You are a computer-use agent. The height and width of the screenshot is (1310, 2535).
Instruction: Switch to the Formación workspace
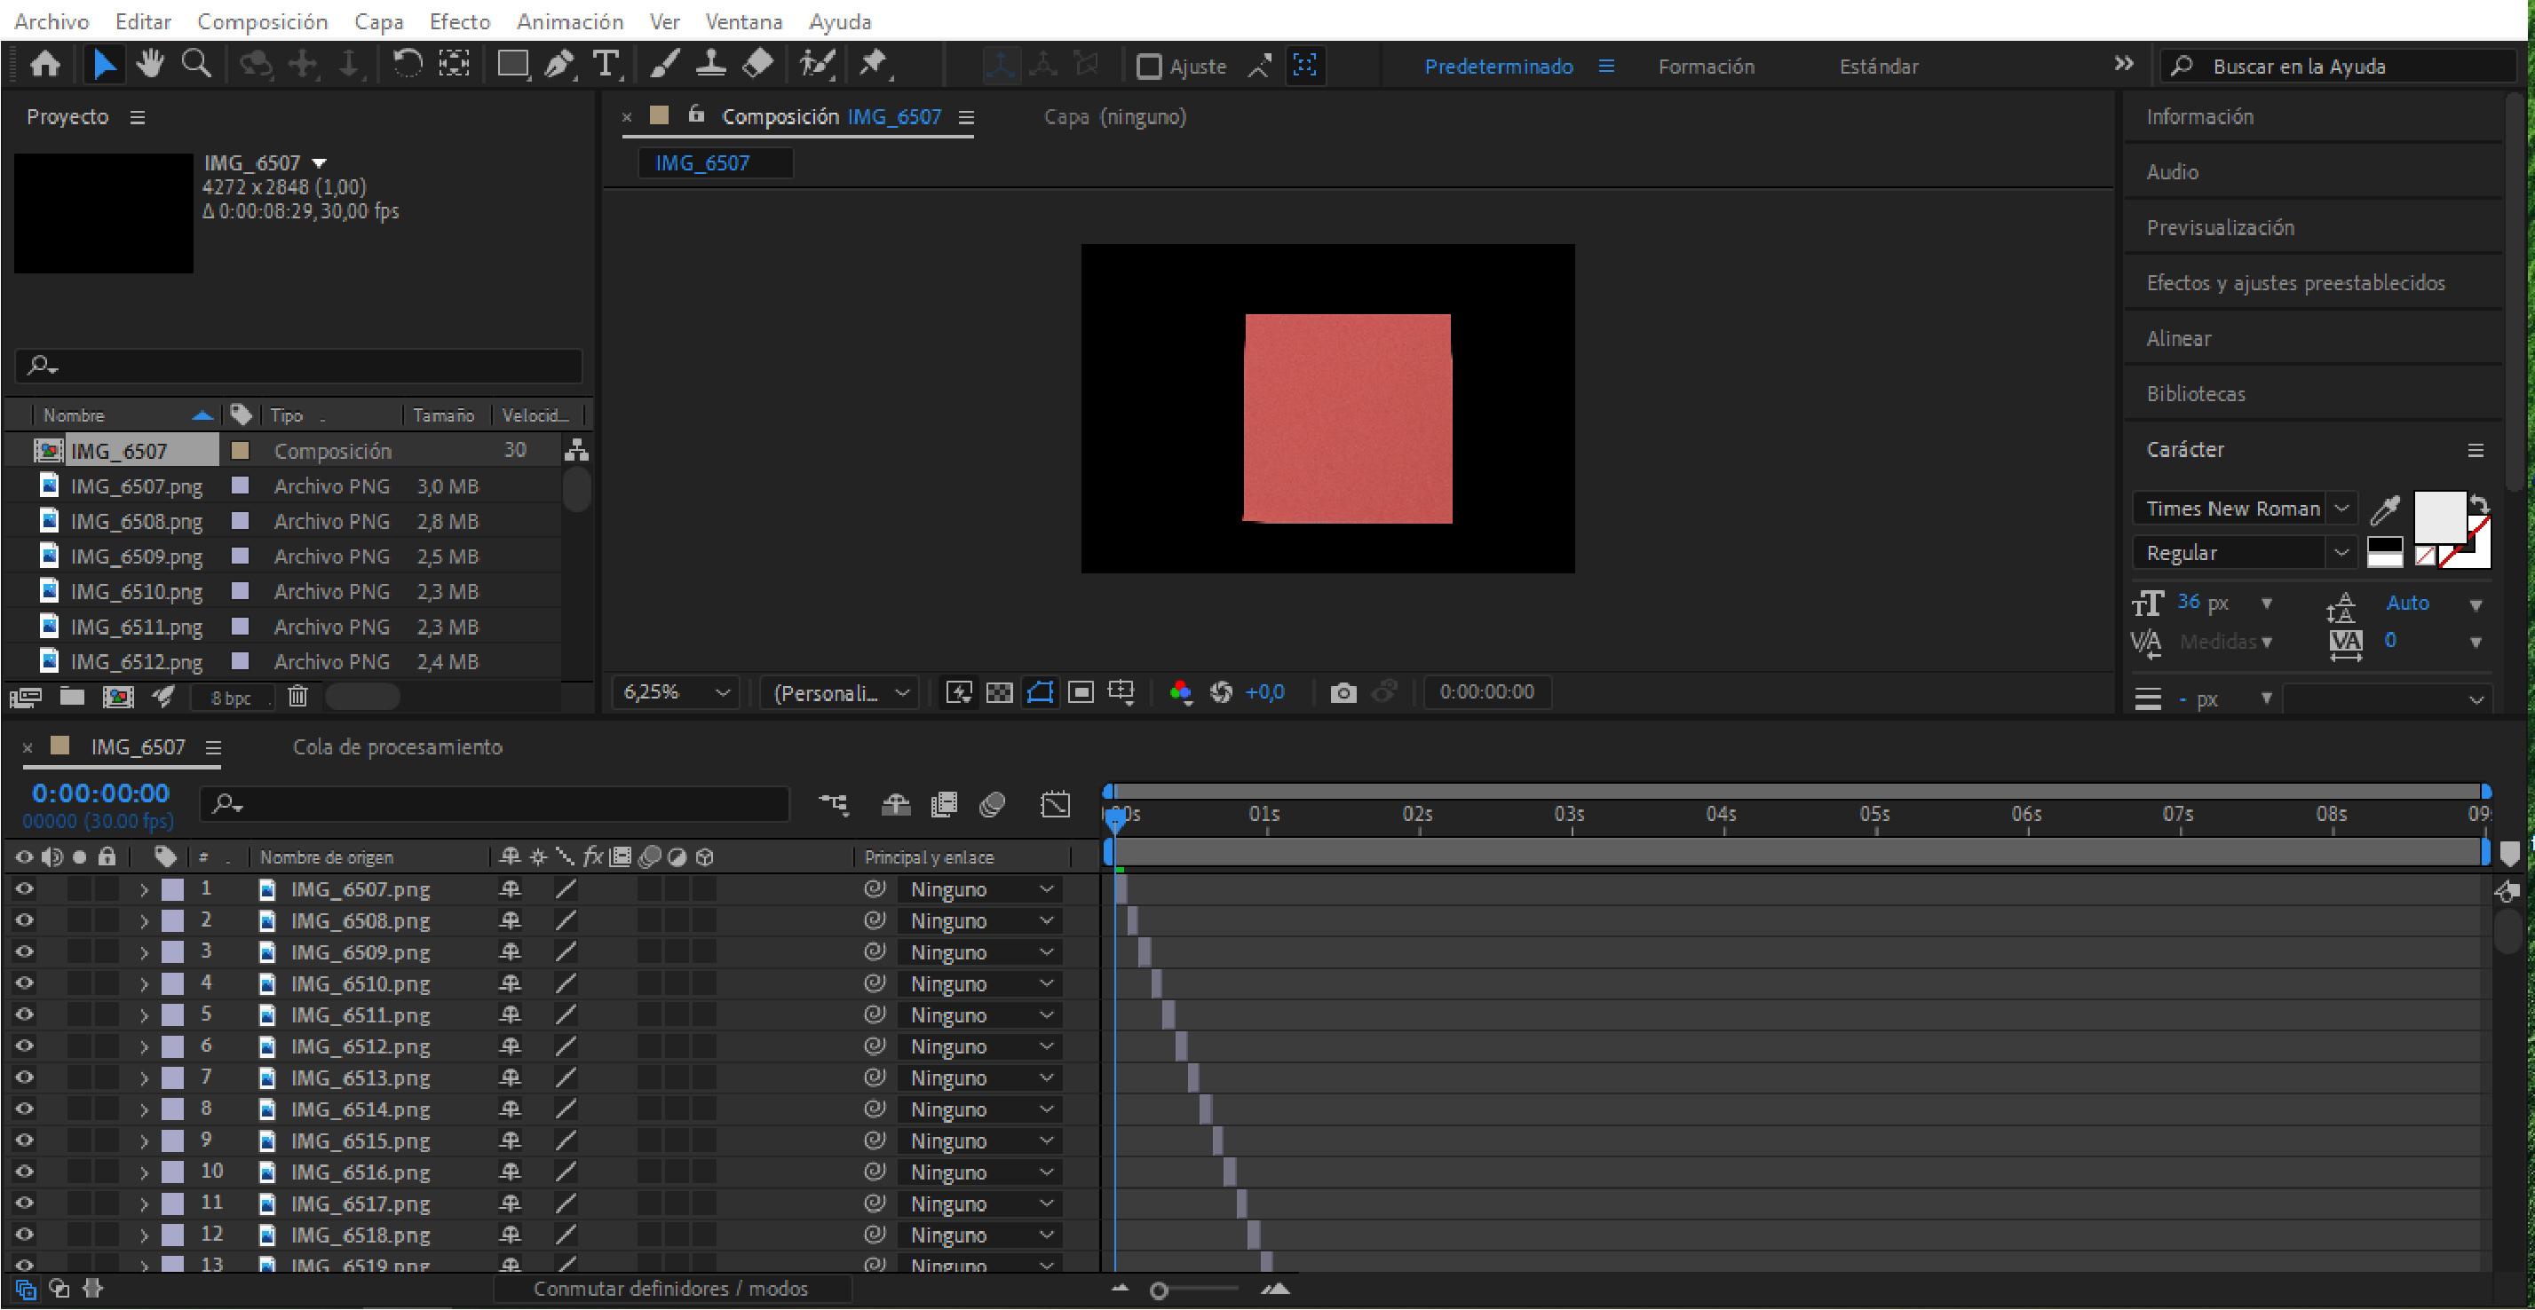pyautogui.click(x=1706, y=67)
